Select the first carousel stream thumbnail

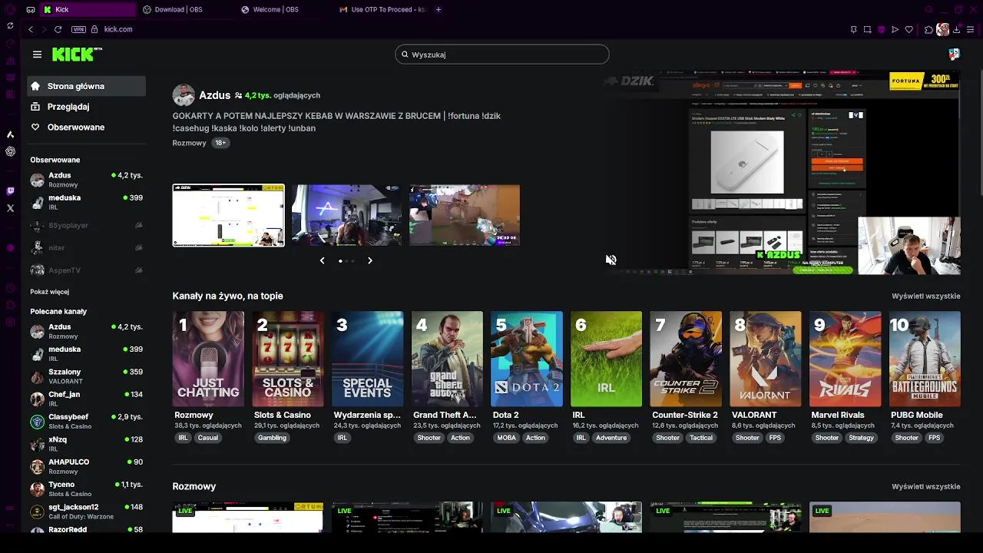point(228,215)
